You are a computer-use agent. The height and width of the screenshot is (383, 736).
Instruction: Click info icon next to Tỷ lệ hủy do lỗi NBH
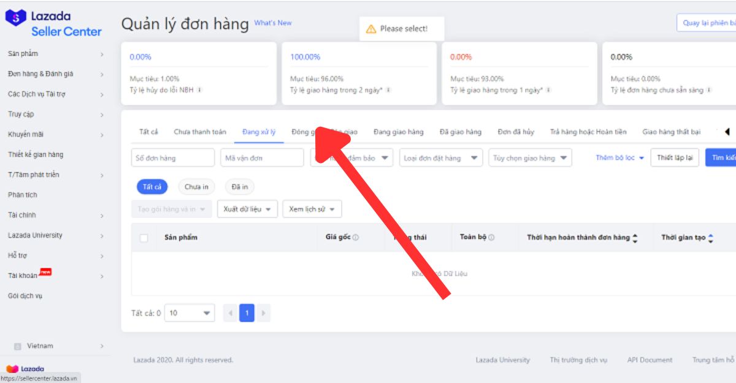click(199, 90)
